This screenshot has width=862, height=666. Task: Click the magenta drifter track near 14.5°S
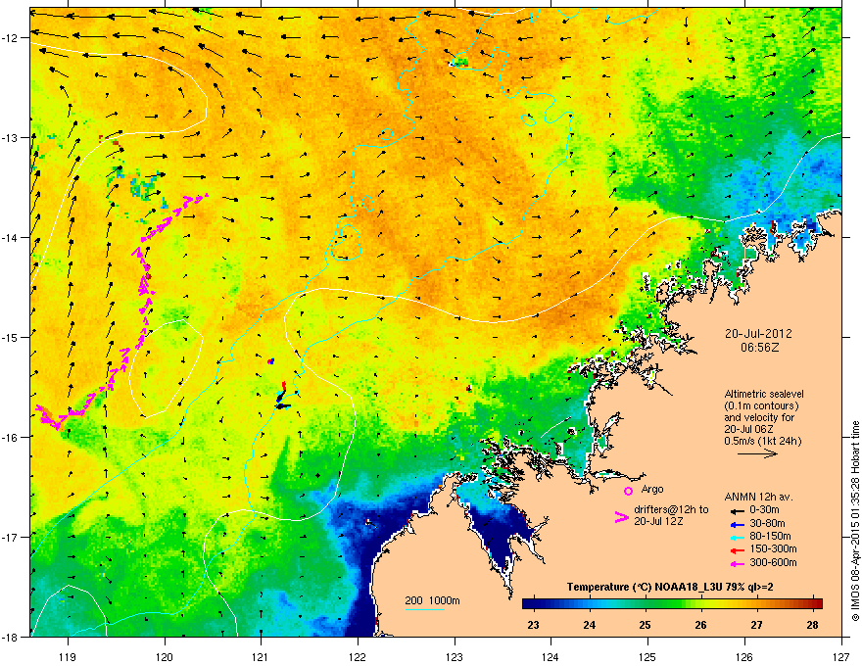(x=145, y=284)
